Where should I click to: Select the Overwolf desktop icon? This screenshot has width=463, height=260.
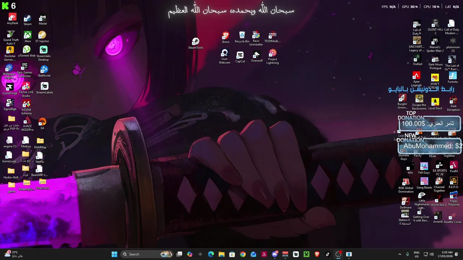tap(256, 56)
